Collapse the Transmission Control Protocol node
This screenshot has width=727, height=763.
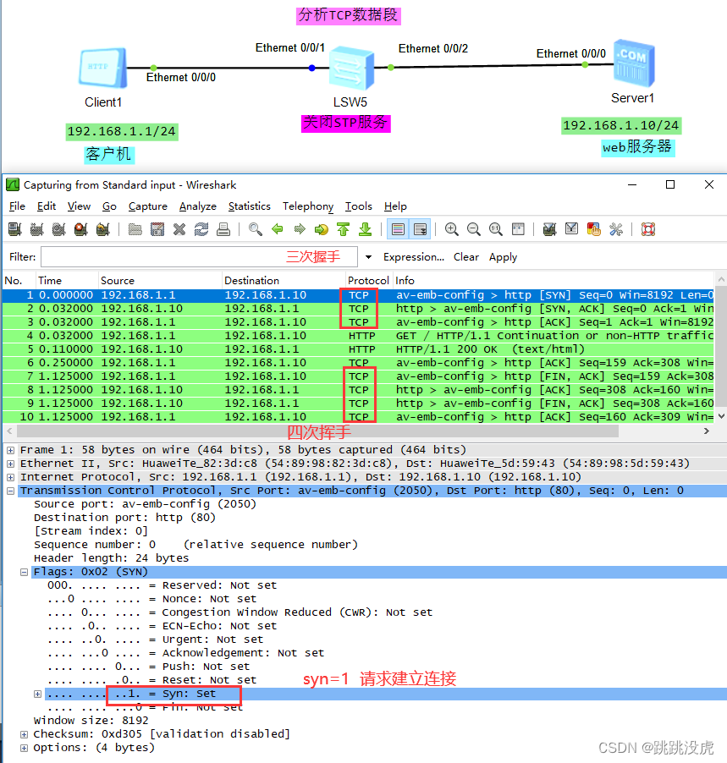(x=10, y=491)
